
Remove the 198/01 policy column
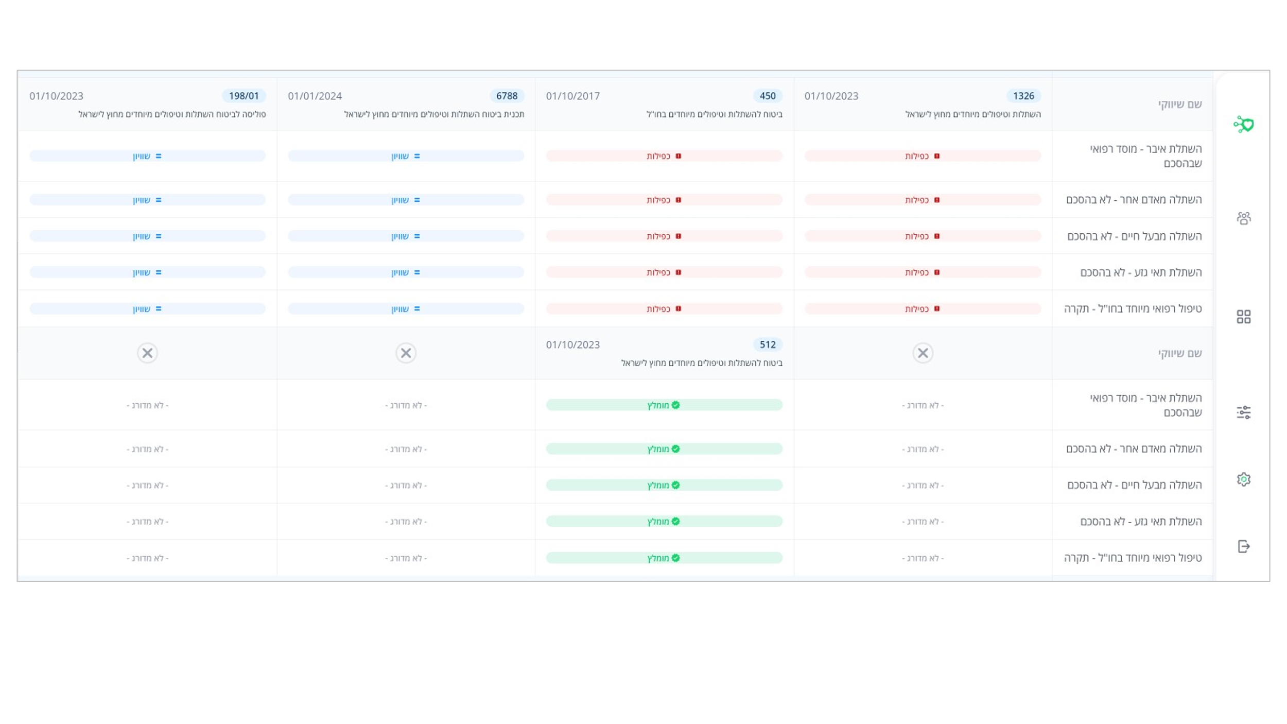[x=147, y=354]
